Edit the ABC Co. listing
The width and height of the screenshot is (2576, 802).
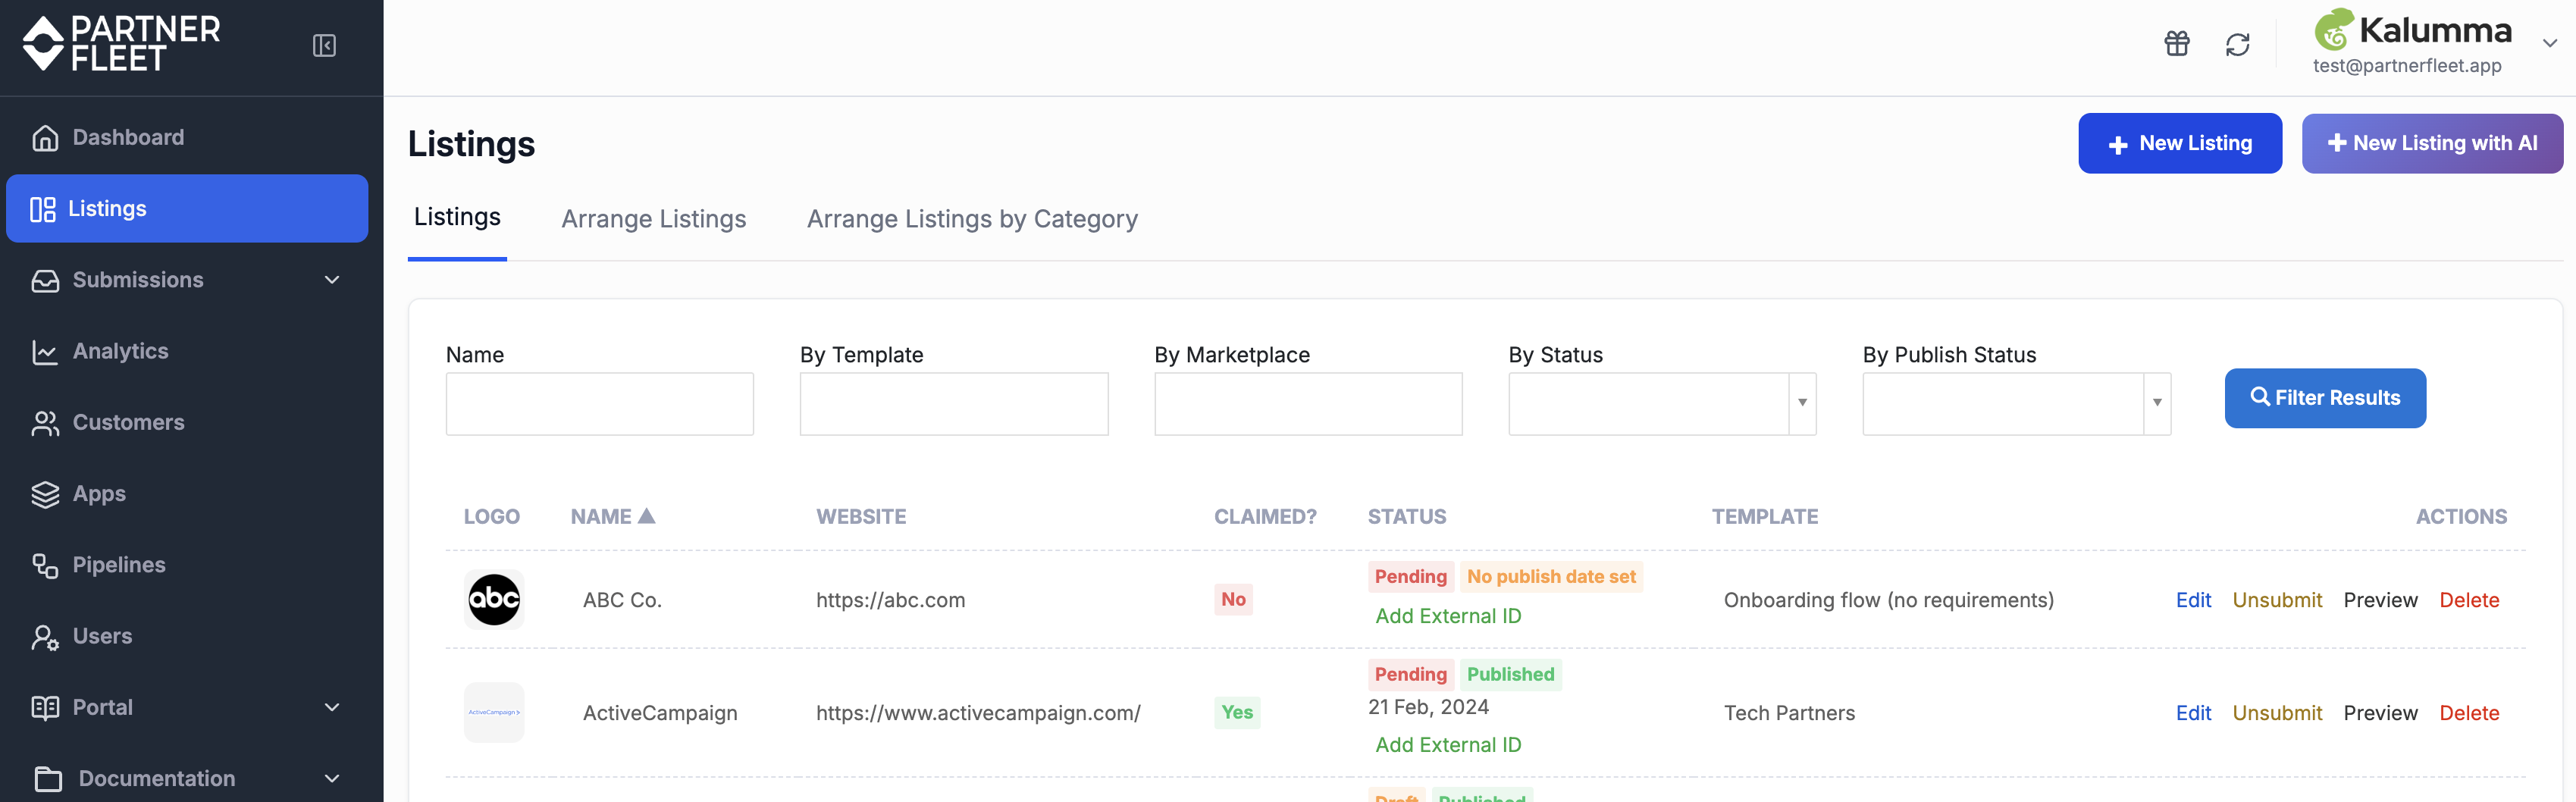click(x=2193, y=600)
